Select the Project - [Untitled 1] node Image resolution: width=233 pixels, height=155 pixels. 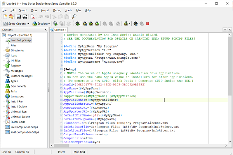coord(20,35)
